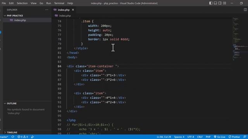
Task: Click 'No symbols found in document' message
Action: pos(26,111)
